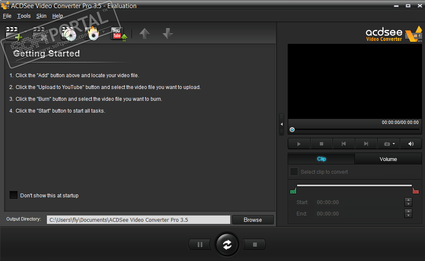Click the move down arrow icon

(x=168, y=34)
